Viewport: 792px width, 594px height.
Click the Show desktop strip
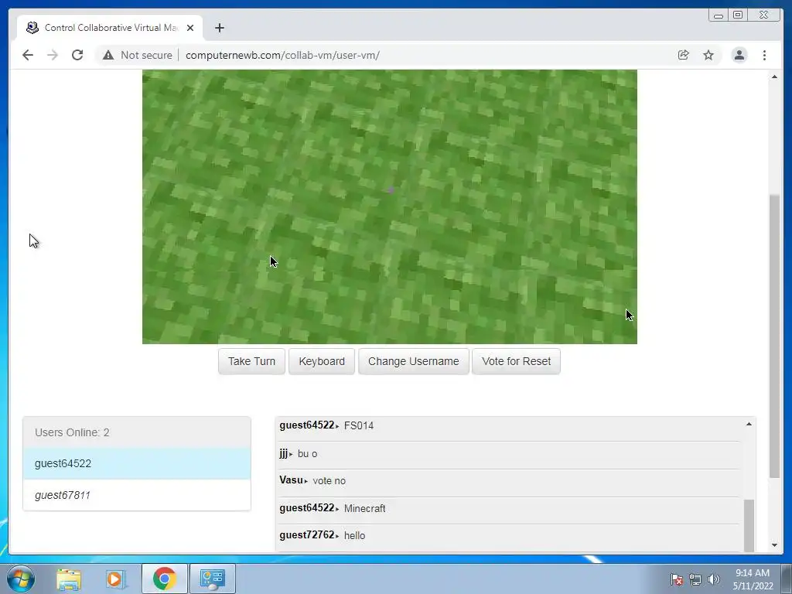pos(787,579)
